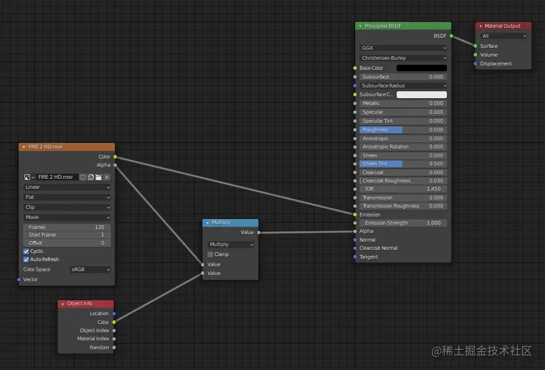Click the Tangent input socket

(355, 257)
